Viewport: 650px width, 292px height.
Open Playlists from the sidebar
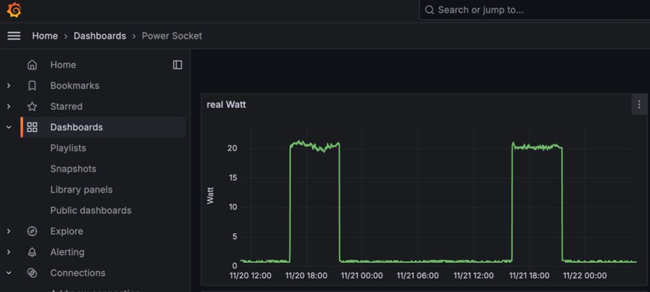click(x=68, y=148)
